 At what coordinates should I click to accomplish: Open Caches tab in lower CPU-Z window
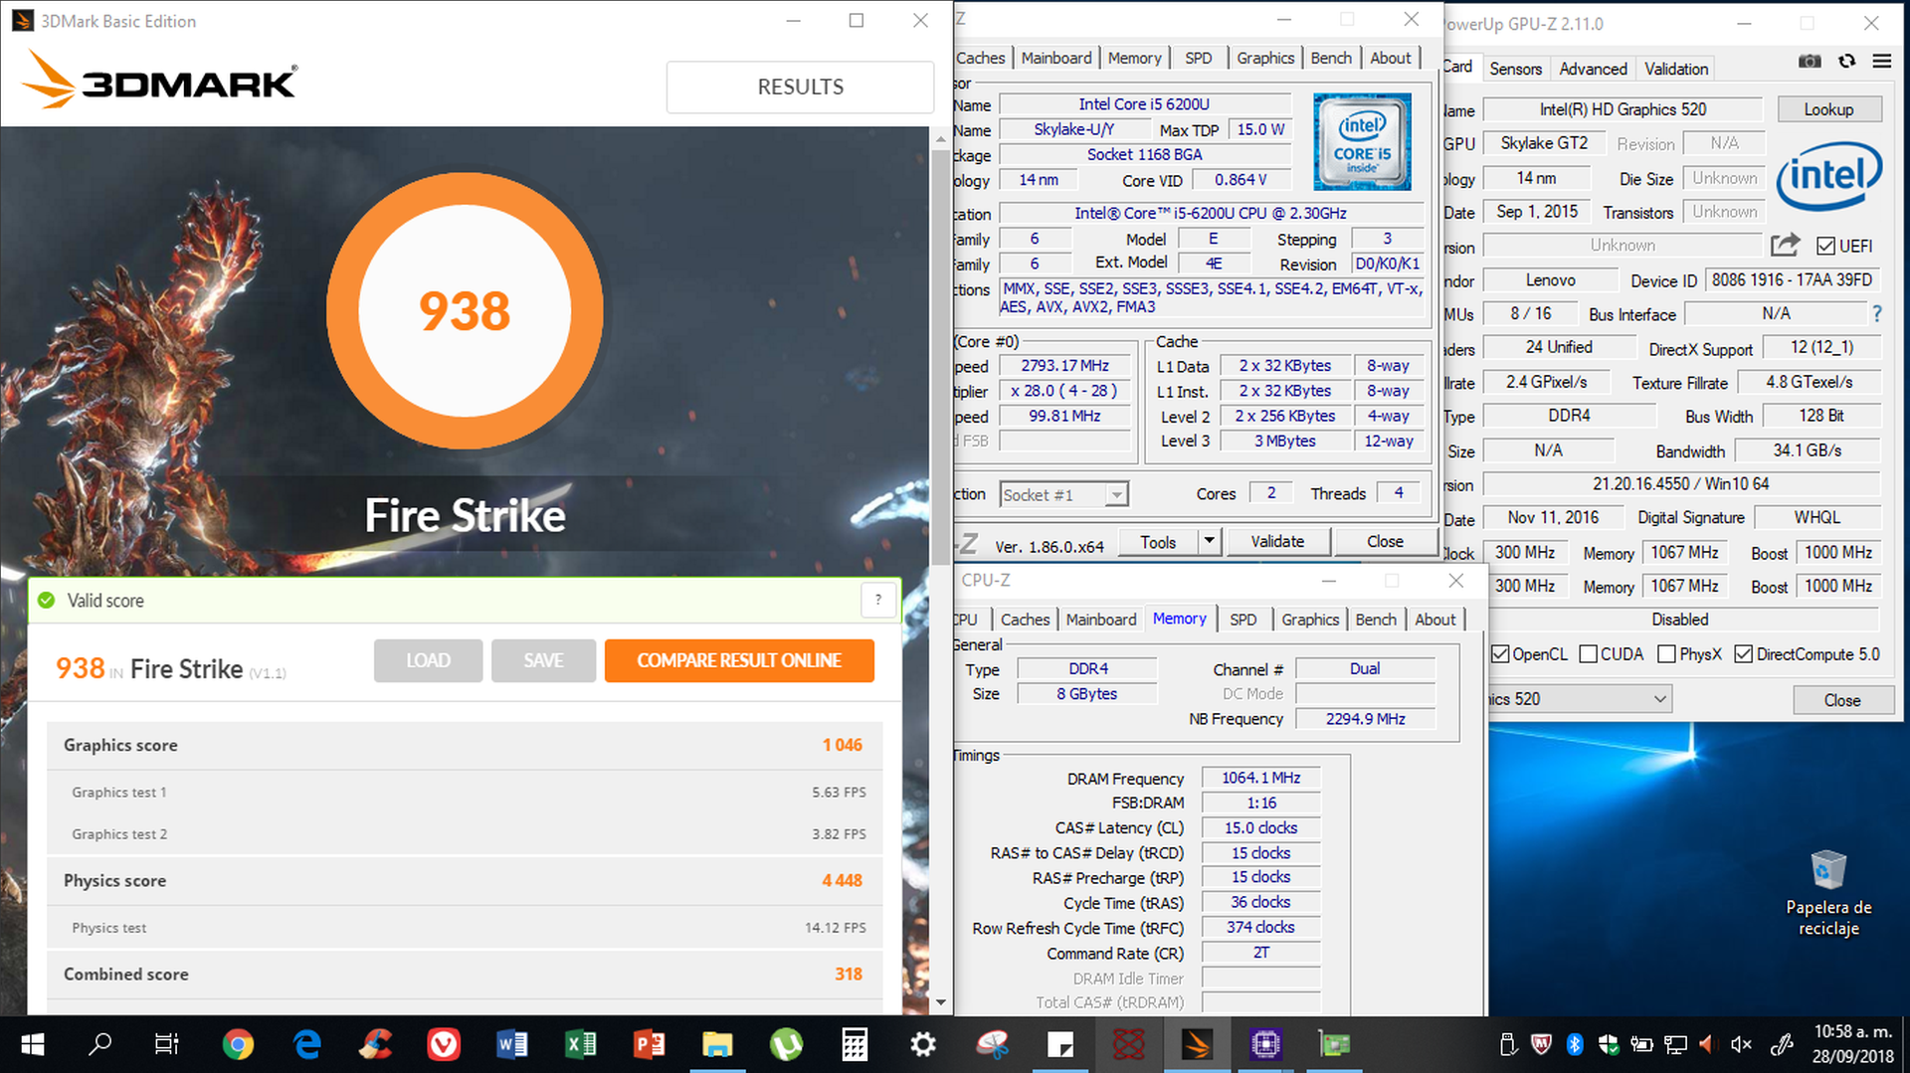pos(1025,620)
